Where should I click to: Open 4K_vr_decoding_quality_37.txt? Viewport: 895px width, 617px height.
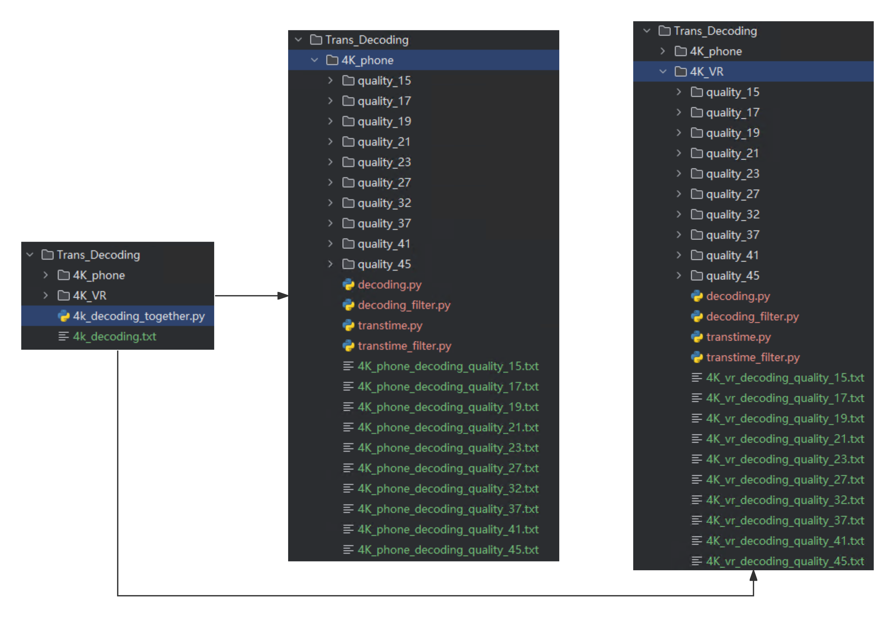785,521
